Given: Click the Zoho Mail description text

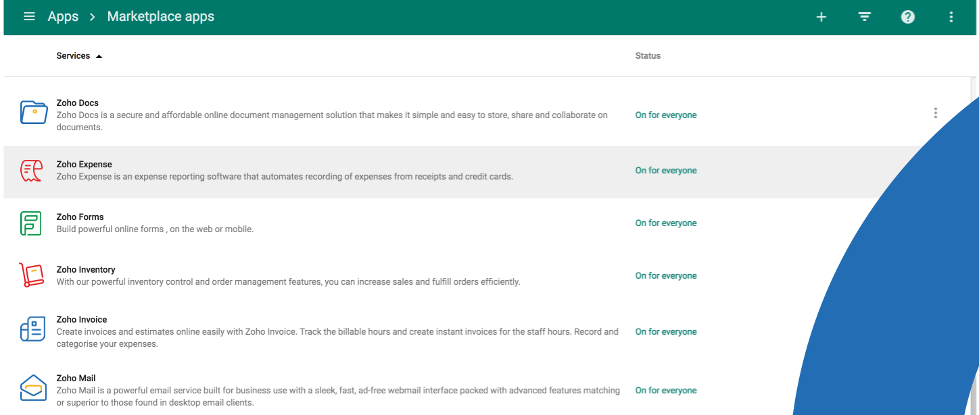Looking at the screenshot, I should click(x=338, y=397).
